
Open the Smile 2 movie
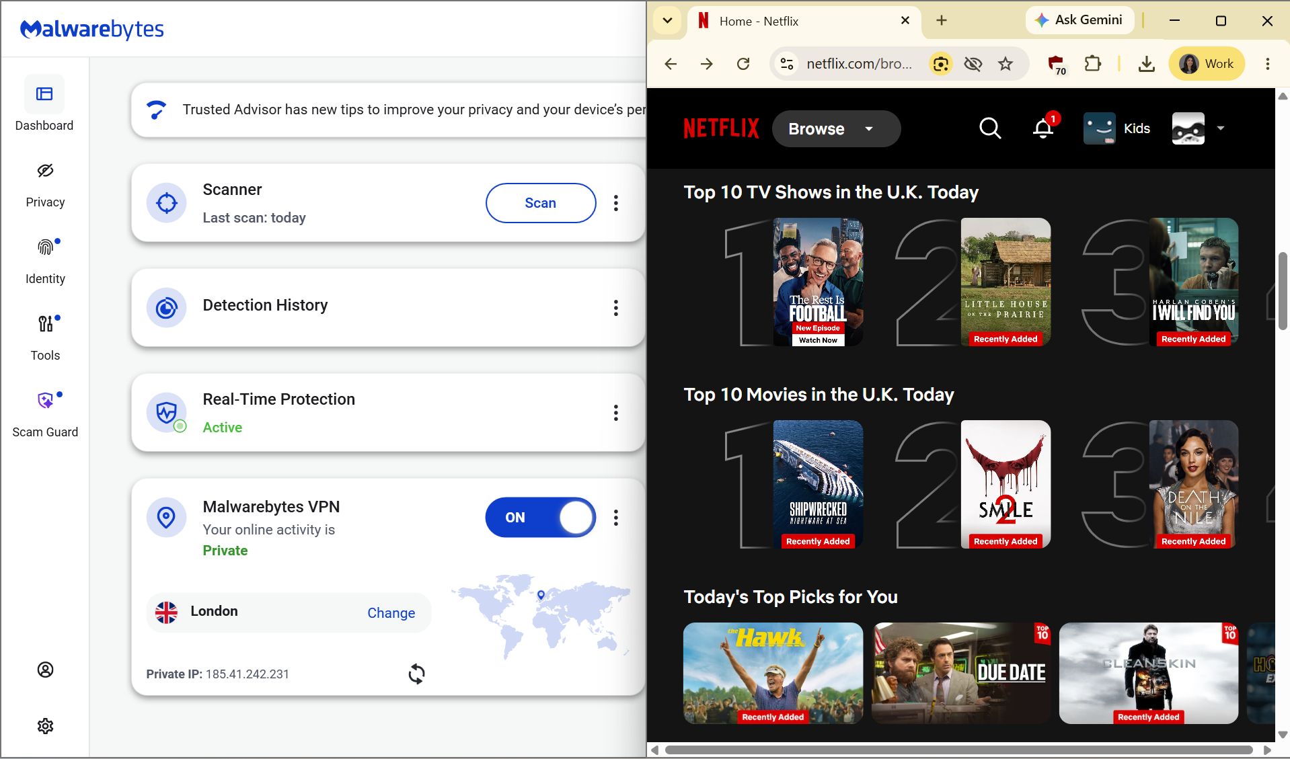click(1006, 485)
